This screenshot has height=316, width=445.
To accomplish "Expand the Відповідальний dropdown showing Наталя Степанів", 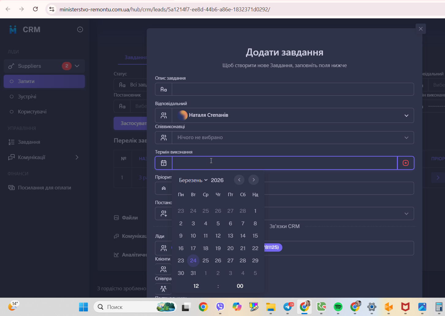I will (406, 116).
